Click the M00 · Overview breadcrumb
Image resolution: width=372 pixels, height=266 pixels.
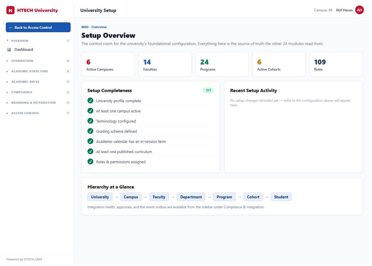coord(94,27)
